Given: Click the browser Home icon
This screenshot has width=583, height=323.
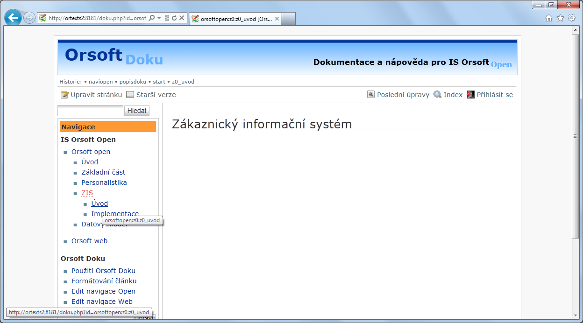Looking at the screenshot, I should pyautogui.click(x=549, y=18).
